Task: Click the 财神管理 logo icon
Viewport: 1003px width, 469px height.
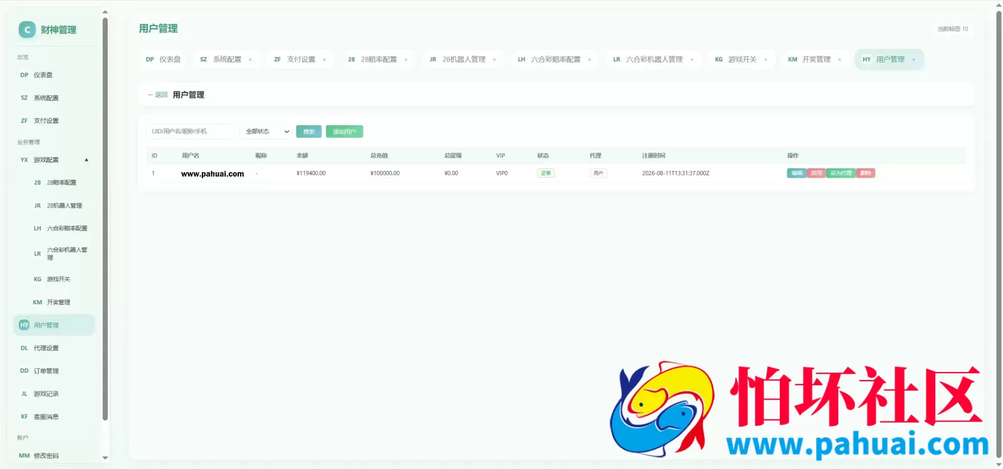Action: point(27,29)
